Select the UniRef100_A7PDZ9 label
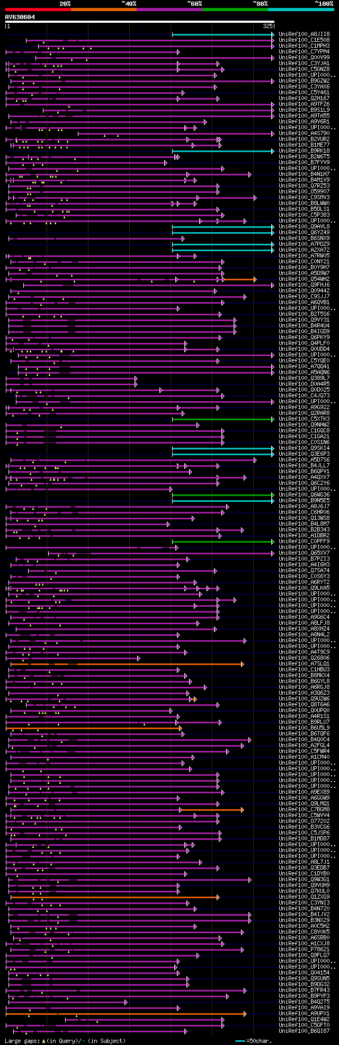Image resolution: width=339 pixels, height=1045 pixels. pyautogui.click(x=304, y=244)
